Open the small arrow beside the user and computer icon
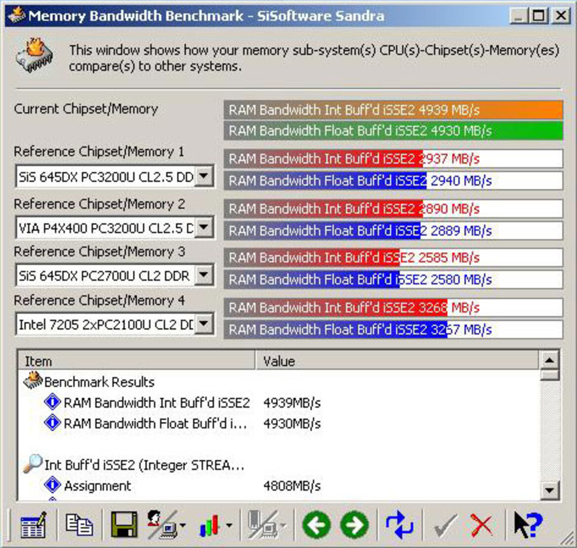Screen dimensions: 577x548 point(183,525)
